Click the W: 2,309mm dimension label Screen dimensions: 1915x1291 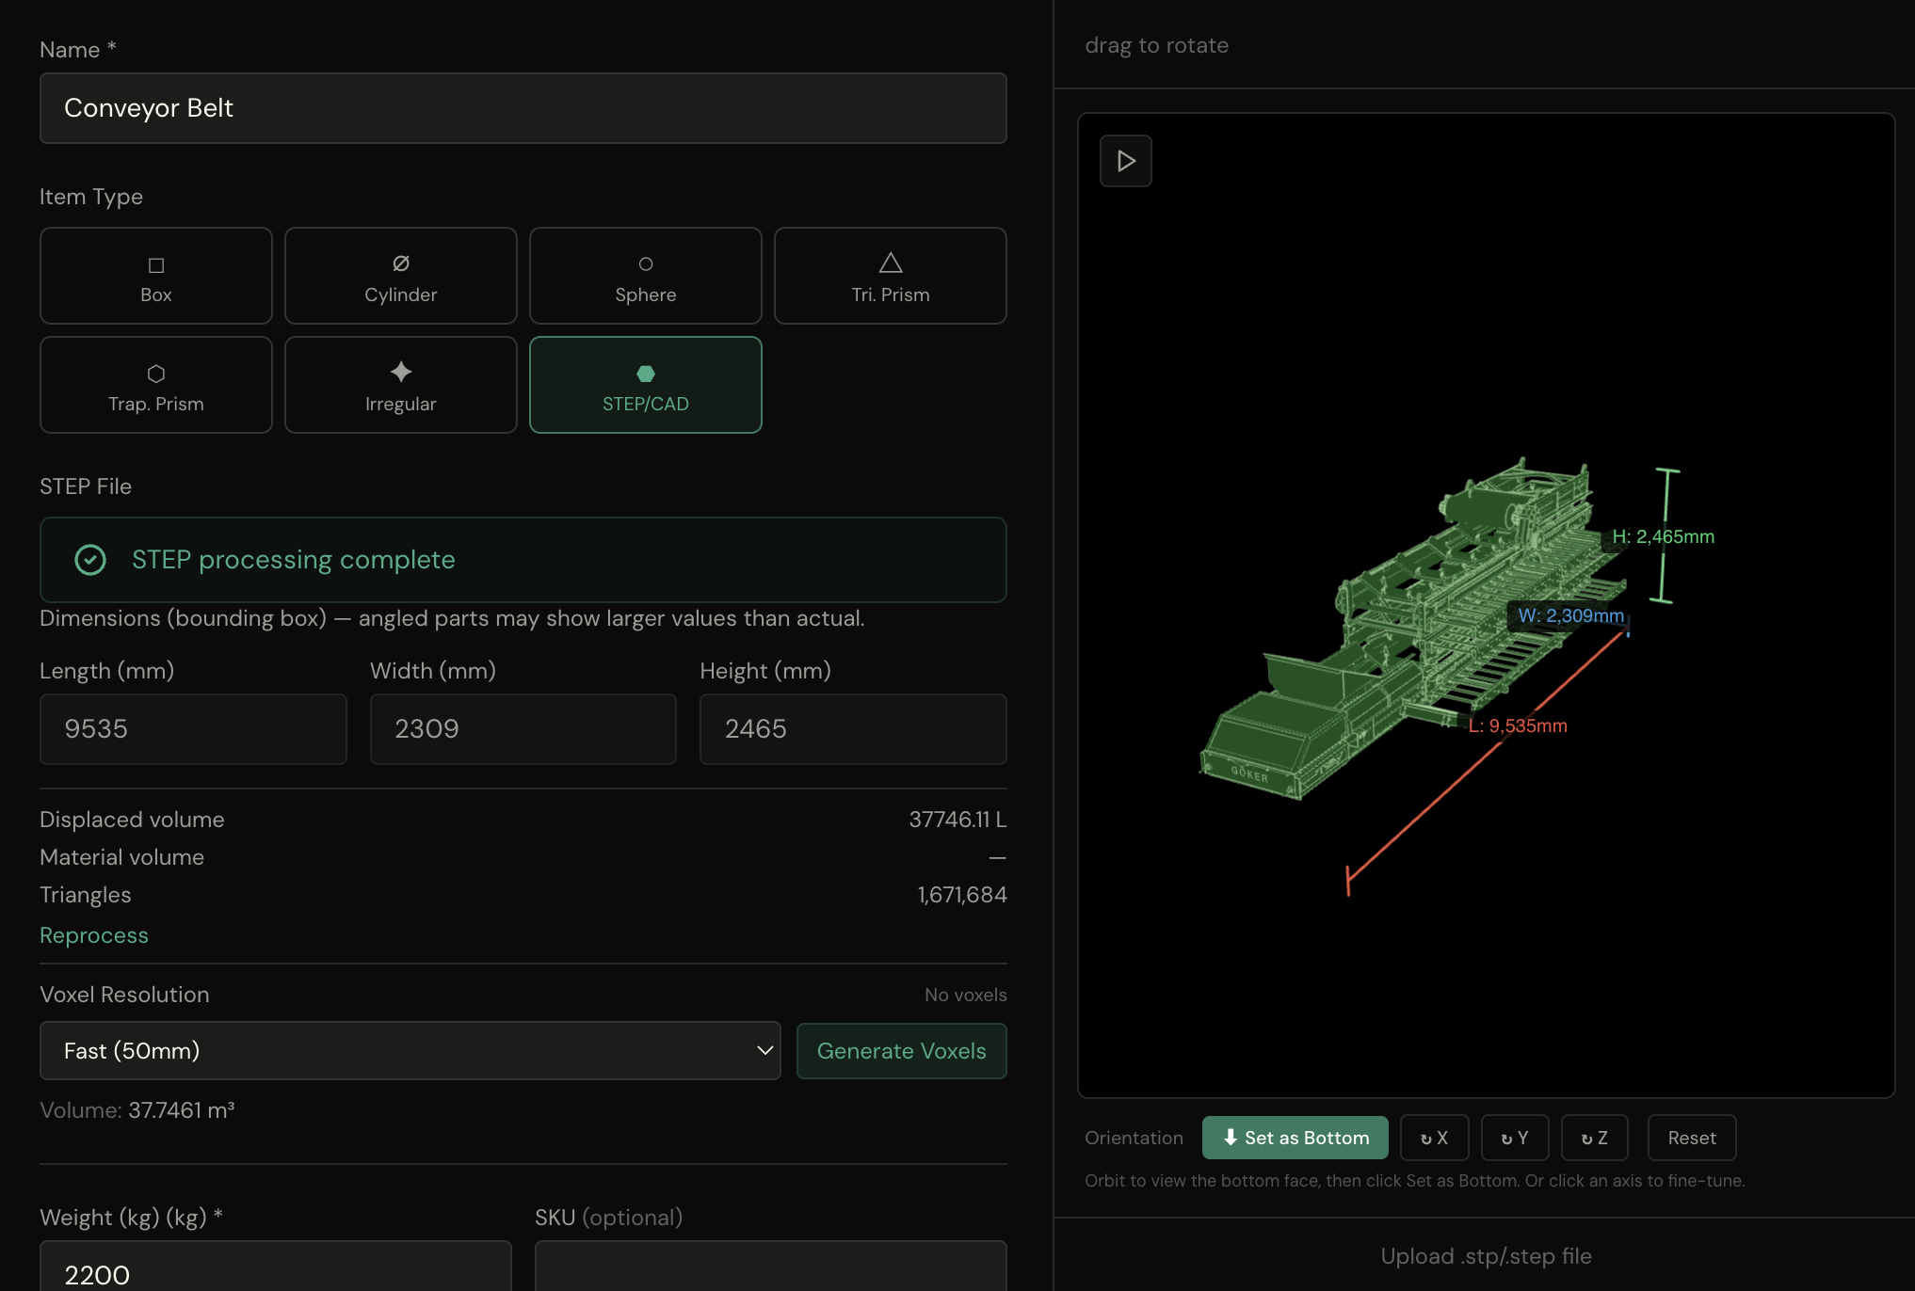(x=1570, y=615)
